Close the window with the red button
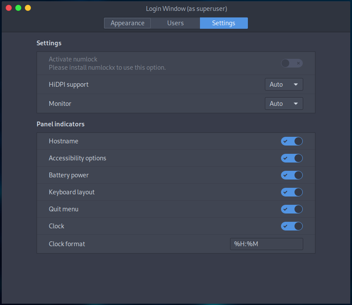Viewport: 352px width, 305px height. pos(9,8)
